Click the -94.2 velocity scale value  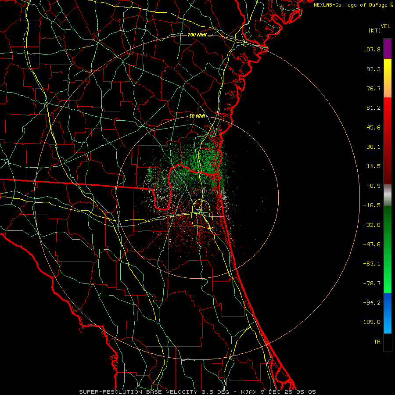tap(372, 302)
